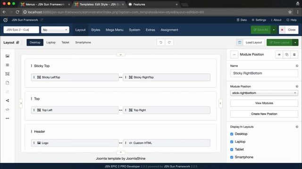Click the View Modules button
This screenshot has width=302, height=169.
264,103
